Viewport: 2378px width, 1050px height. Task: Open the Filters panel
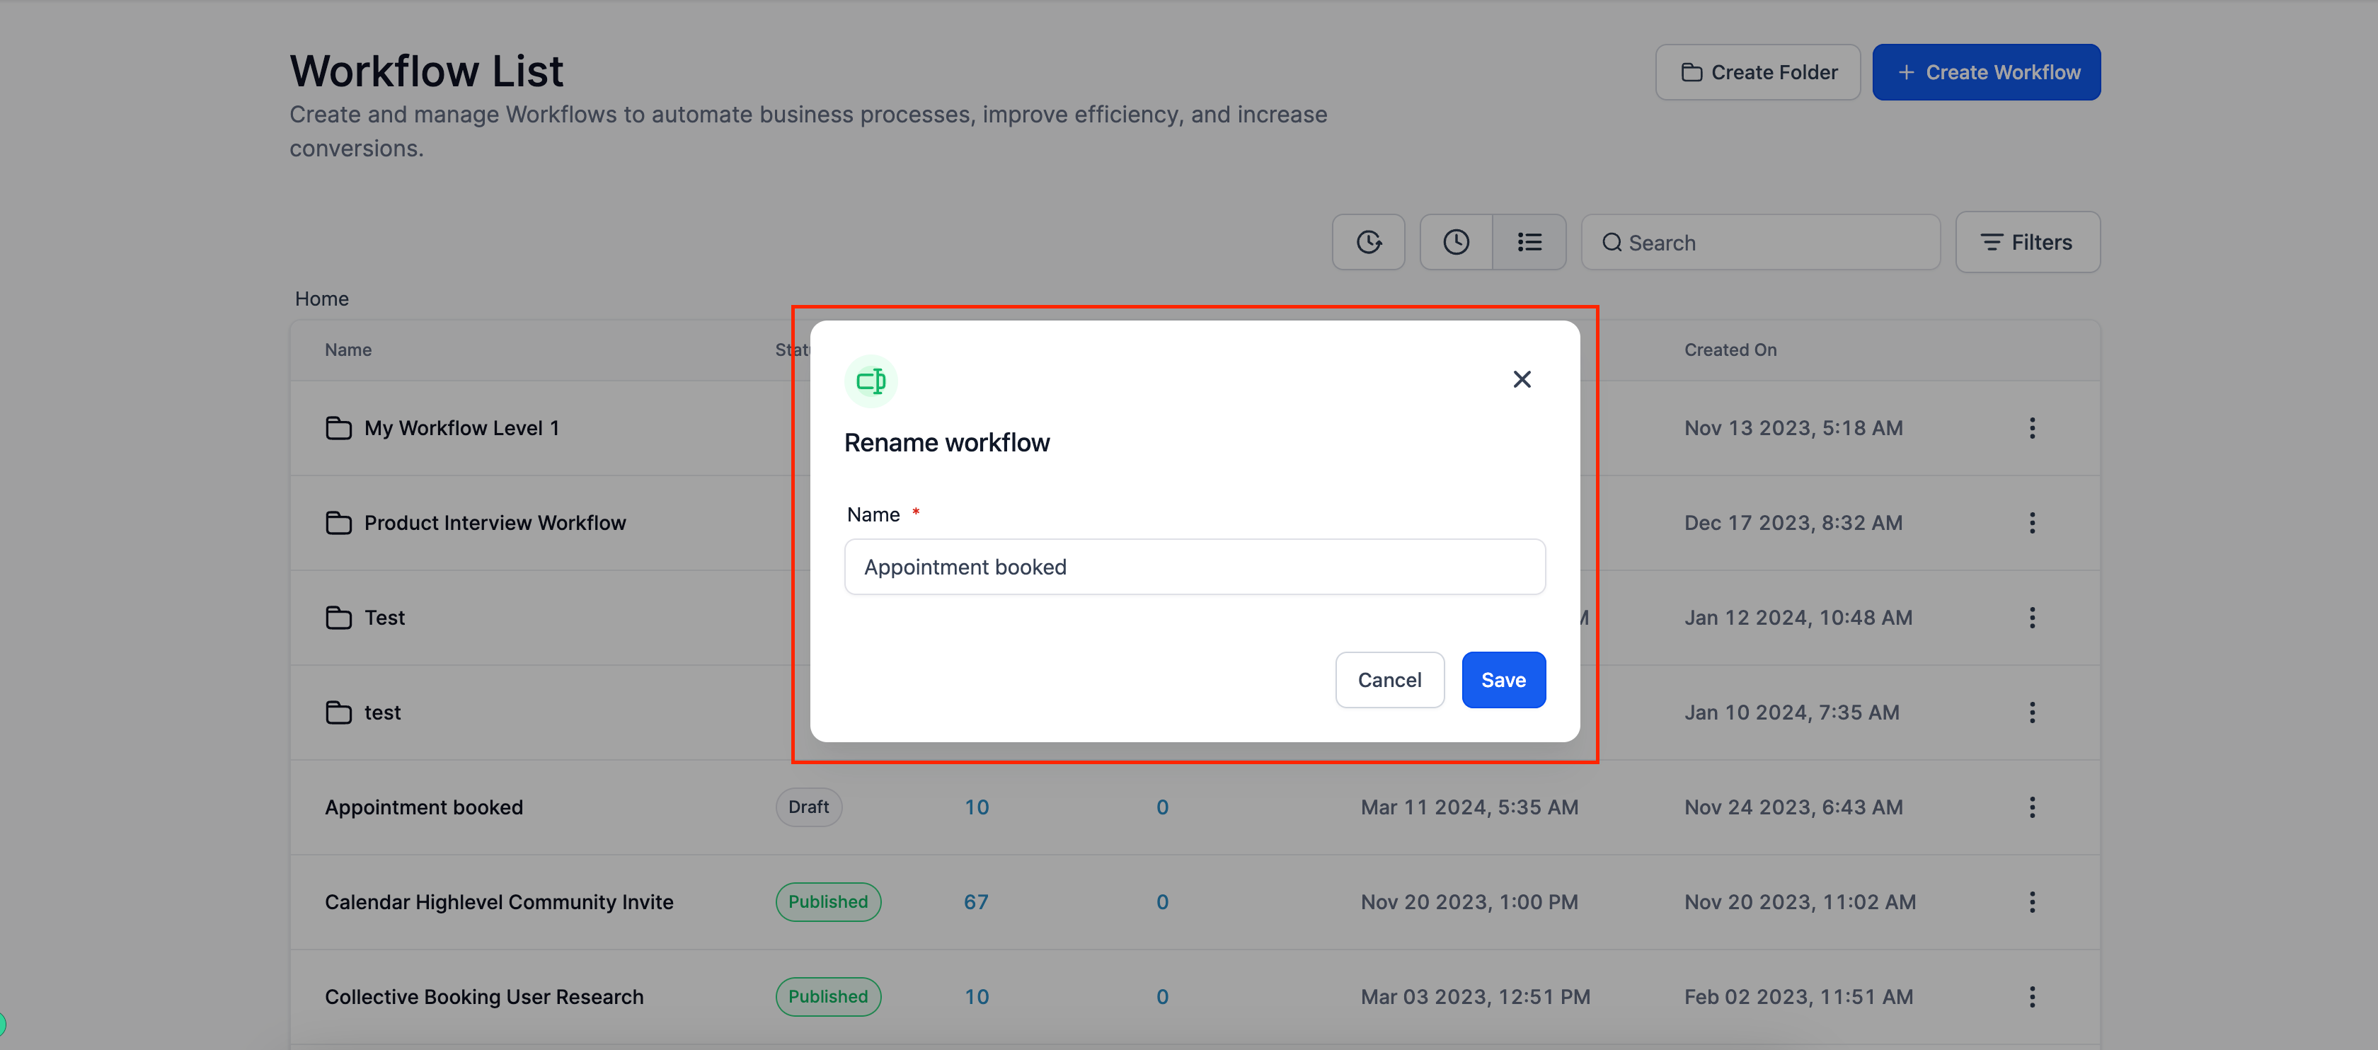coord(2026,242)
